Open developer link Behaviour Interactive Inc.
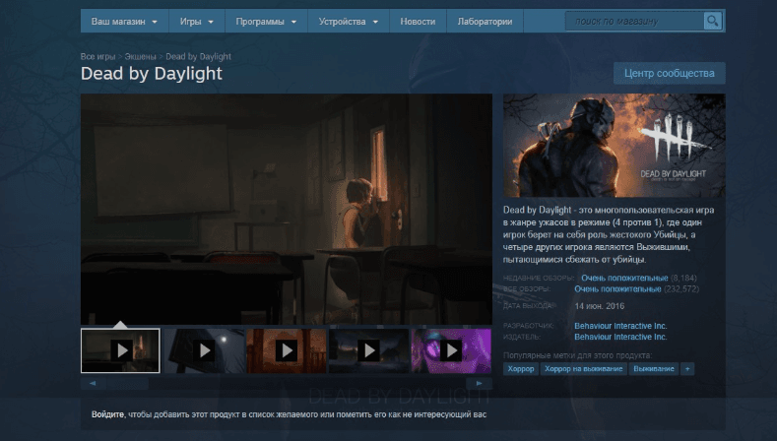 [x=620, y=326]
